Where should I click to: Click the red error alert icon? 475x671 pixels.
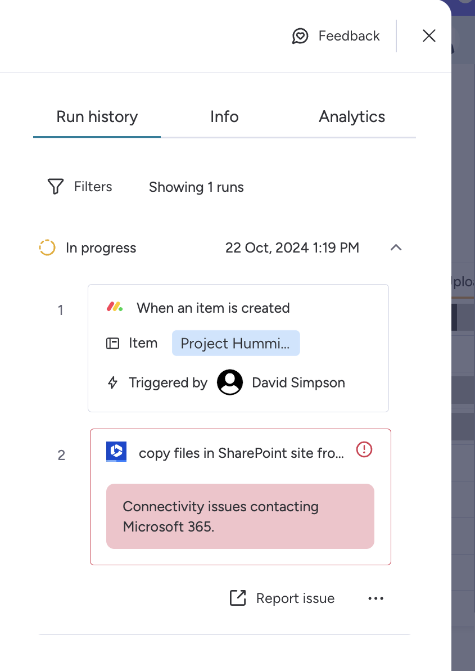(365, 449)
